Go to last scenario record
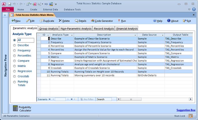The height and width of the screenshot is (120, 198). pos(72,99)
